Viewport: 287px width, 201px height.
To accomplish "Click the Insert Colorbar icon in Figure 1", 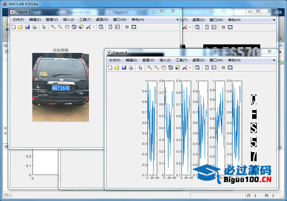I will (110, 27).
